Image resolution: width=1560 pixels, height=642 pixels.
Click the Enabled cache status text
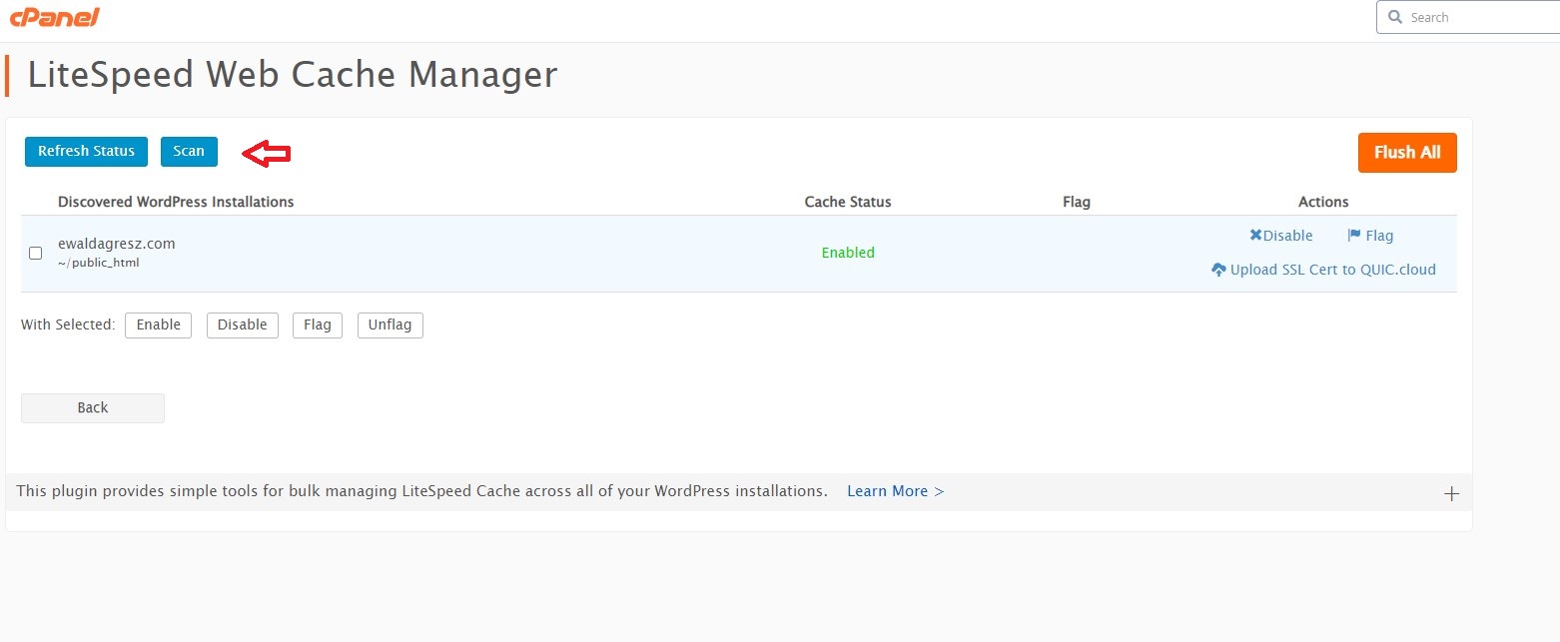848,254
